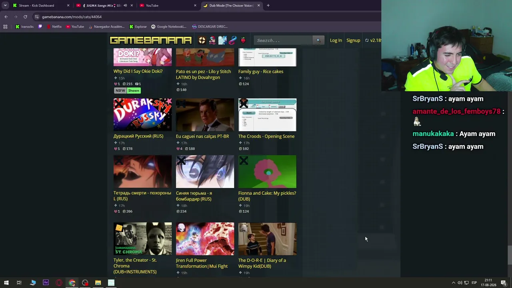
Task: Open 'Тетрадь смерти - похороны L' mod
Action: (x=142, y=196)
